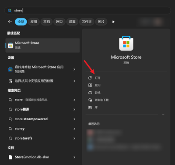Open web suggestion 'store steampowered'

tap(42, 119)
